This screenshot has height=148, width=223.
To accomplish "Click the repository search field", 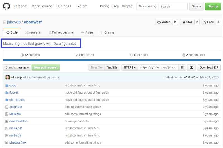I will point(173,6).
